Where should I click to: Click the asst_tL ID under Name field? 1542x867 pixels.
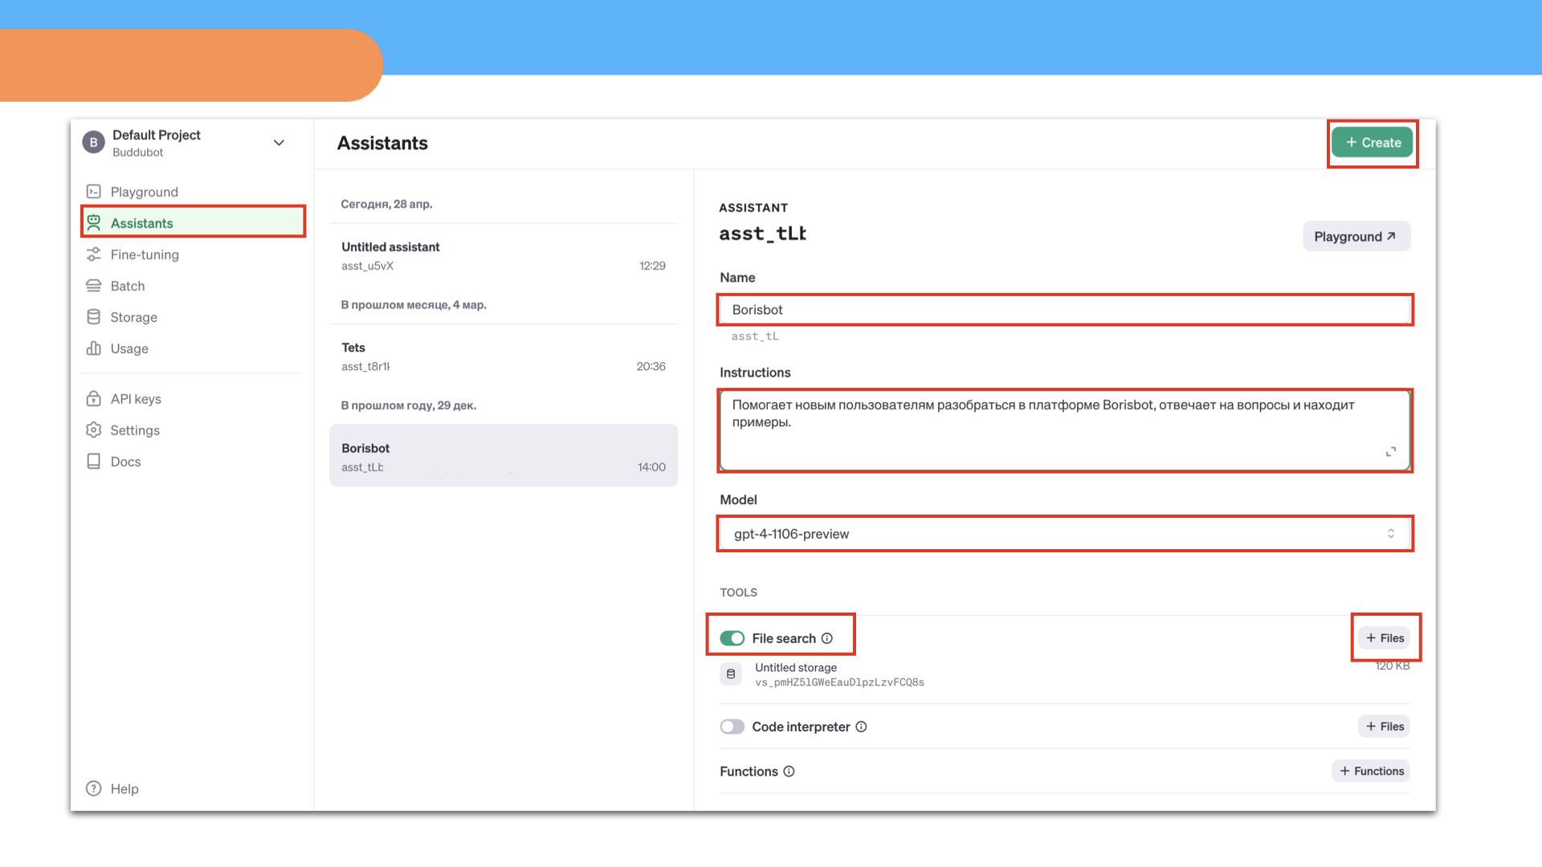click(x=755, y=336)
